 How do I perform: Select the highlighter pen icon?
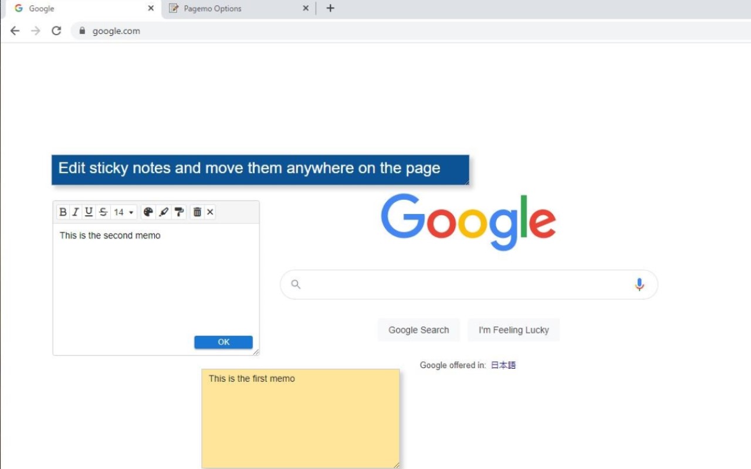164,212
